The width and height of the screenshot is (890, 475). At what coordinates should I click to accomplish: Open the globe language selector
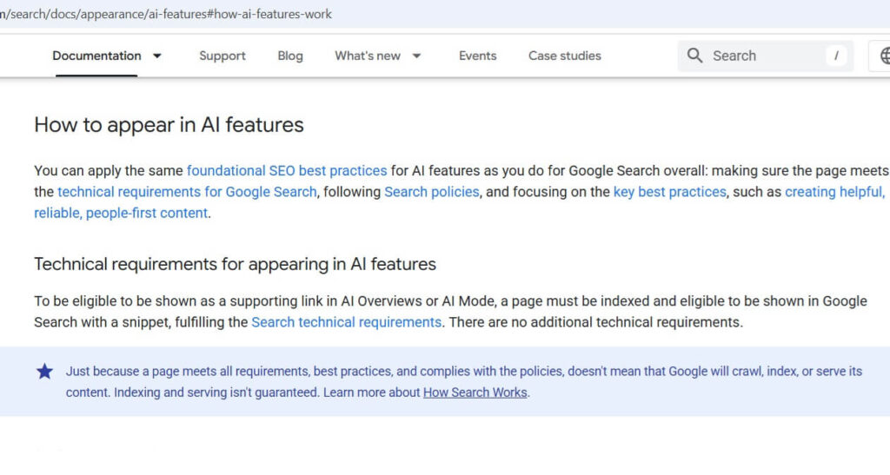[882, 56]
